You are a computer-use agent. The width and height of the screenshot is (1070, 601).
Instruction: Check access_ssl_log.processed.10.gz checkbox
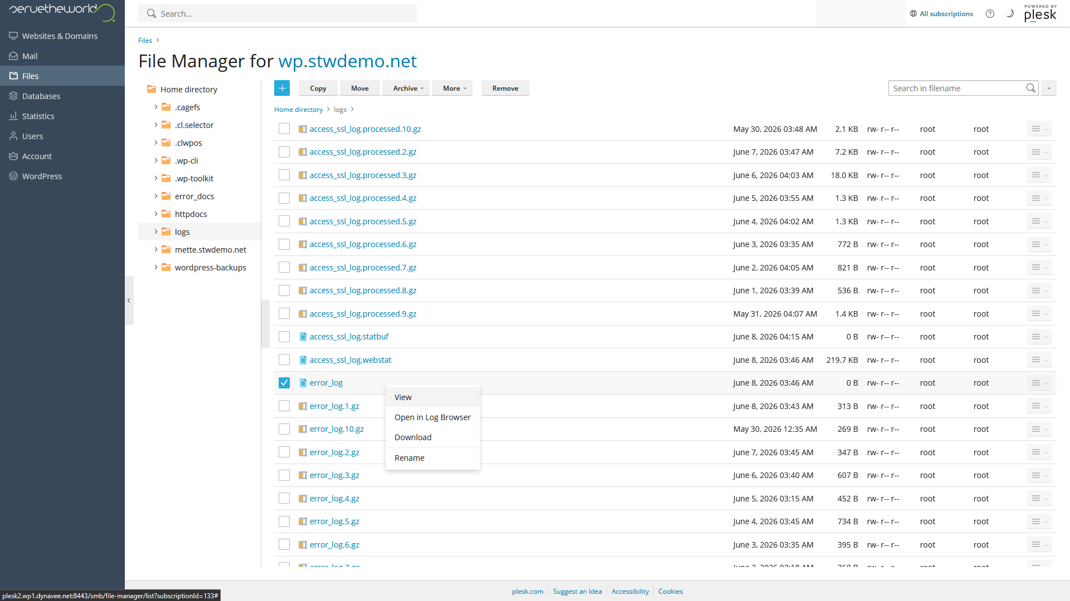click(x=284, y=129)
